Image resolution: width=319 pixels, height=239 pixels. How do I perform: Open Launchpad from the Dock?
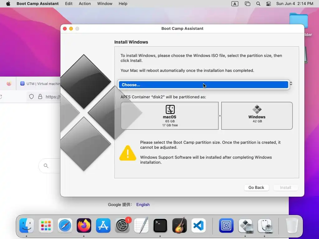pos(46,225)
